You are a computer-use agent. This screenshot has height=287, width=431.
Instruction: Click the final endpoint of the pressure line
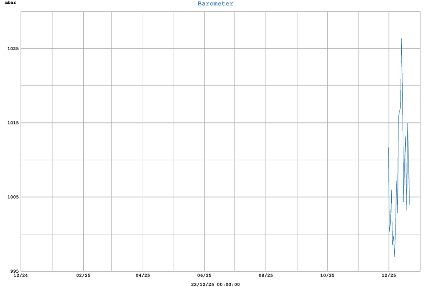(x=409, y=204)
